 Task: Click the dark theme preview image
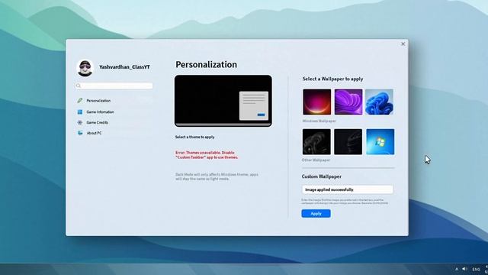[223, 101]
